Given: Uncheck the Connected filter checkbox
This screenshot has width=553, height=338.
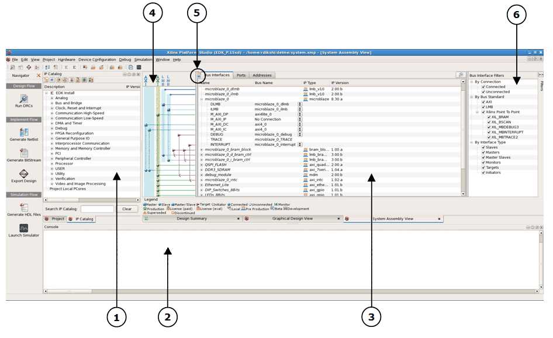Looking at the screenshot, I should (483, 86).
